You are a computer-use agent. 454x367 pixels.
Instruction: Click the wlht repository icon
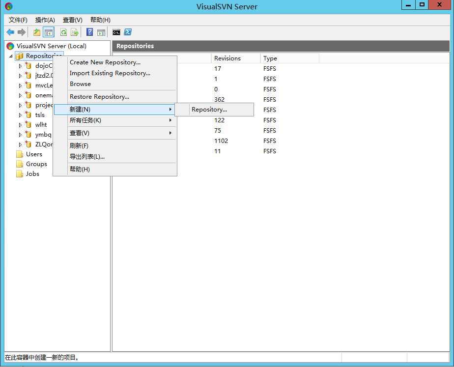click(28, 125)
